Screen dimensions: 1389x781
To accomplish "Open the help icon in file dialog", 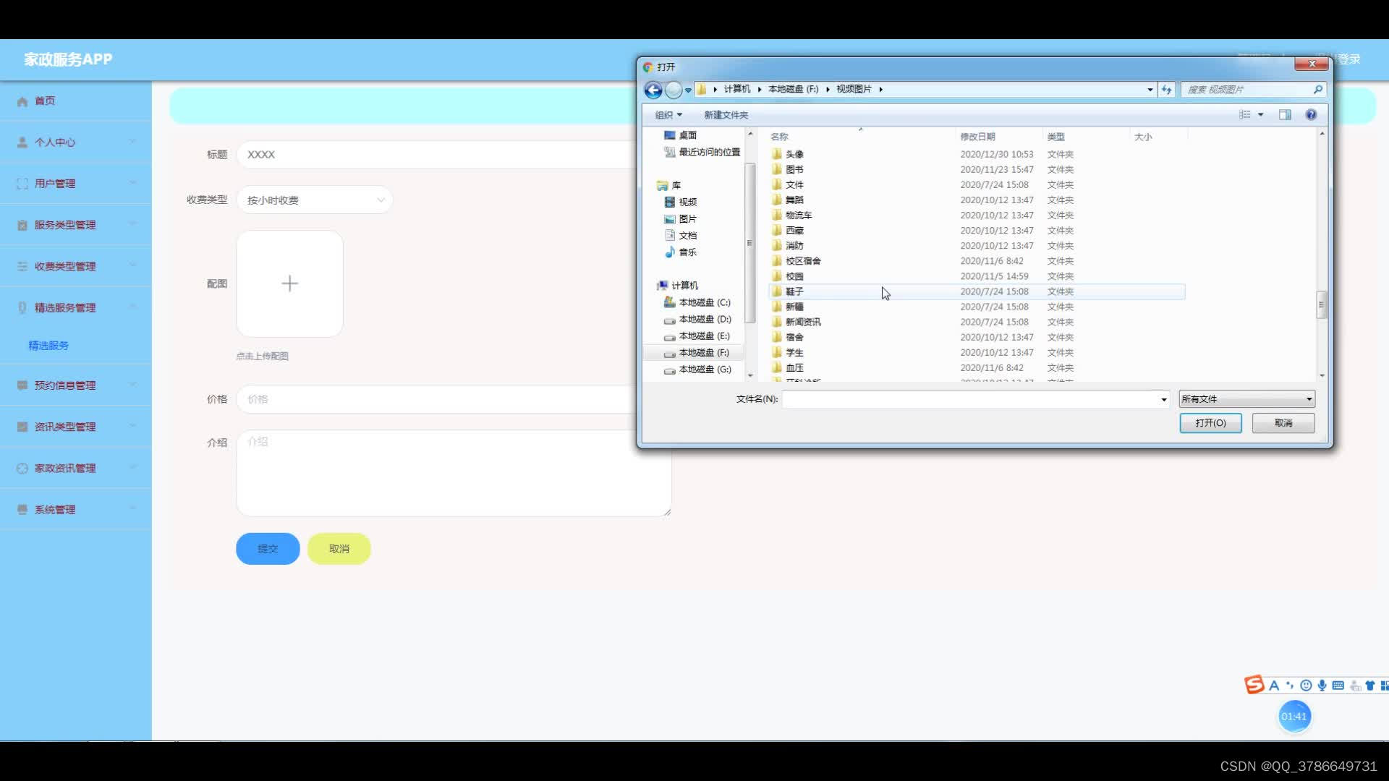I will click(1311, 115).
